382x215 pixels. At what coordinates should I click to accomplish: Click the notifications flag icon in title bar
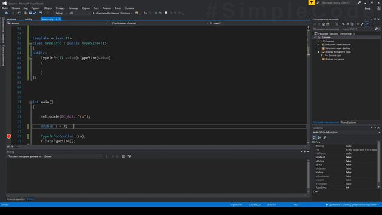(x=312, y=2)
